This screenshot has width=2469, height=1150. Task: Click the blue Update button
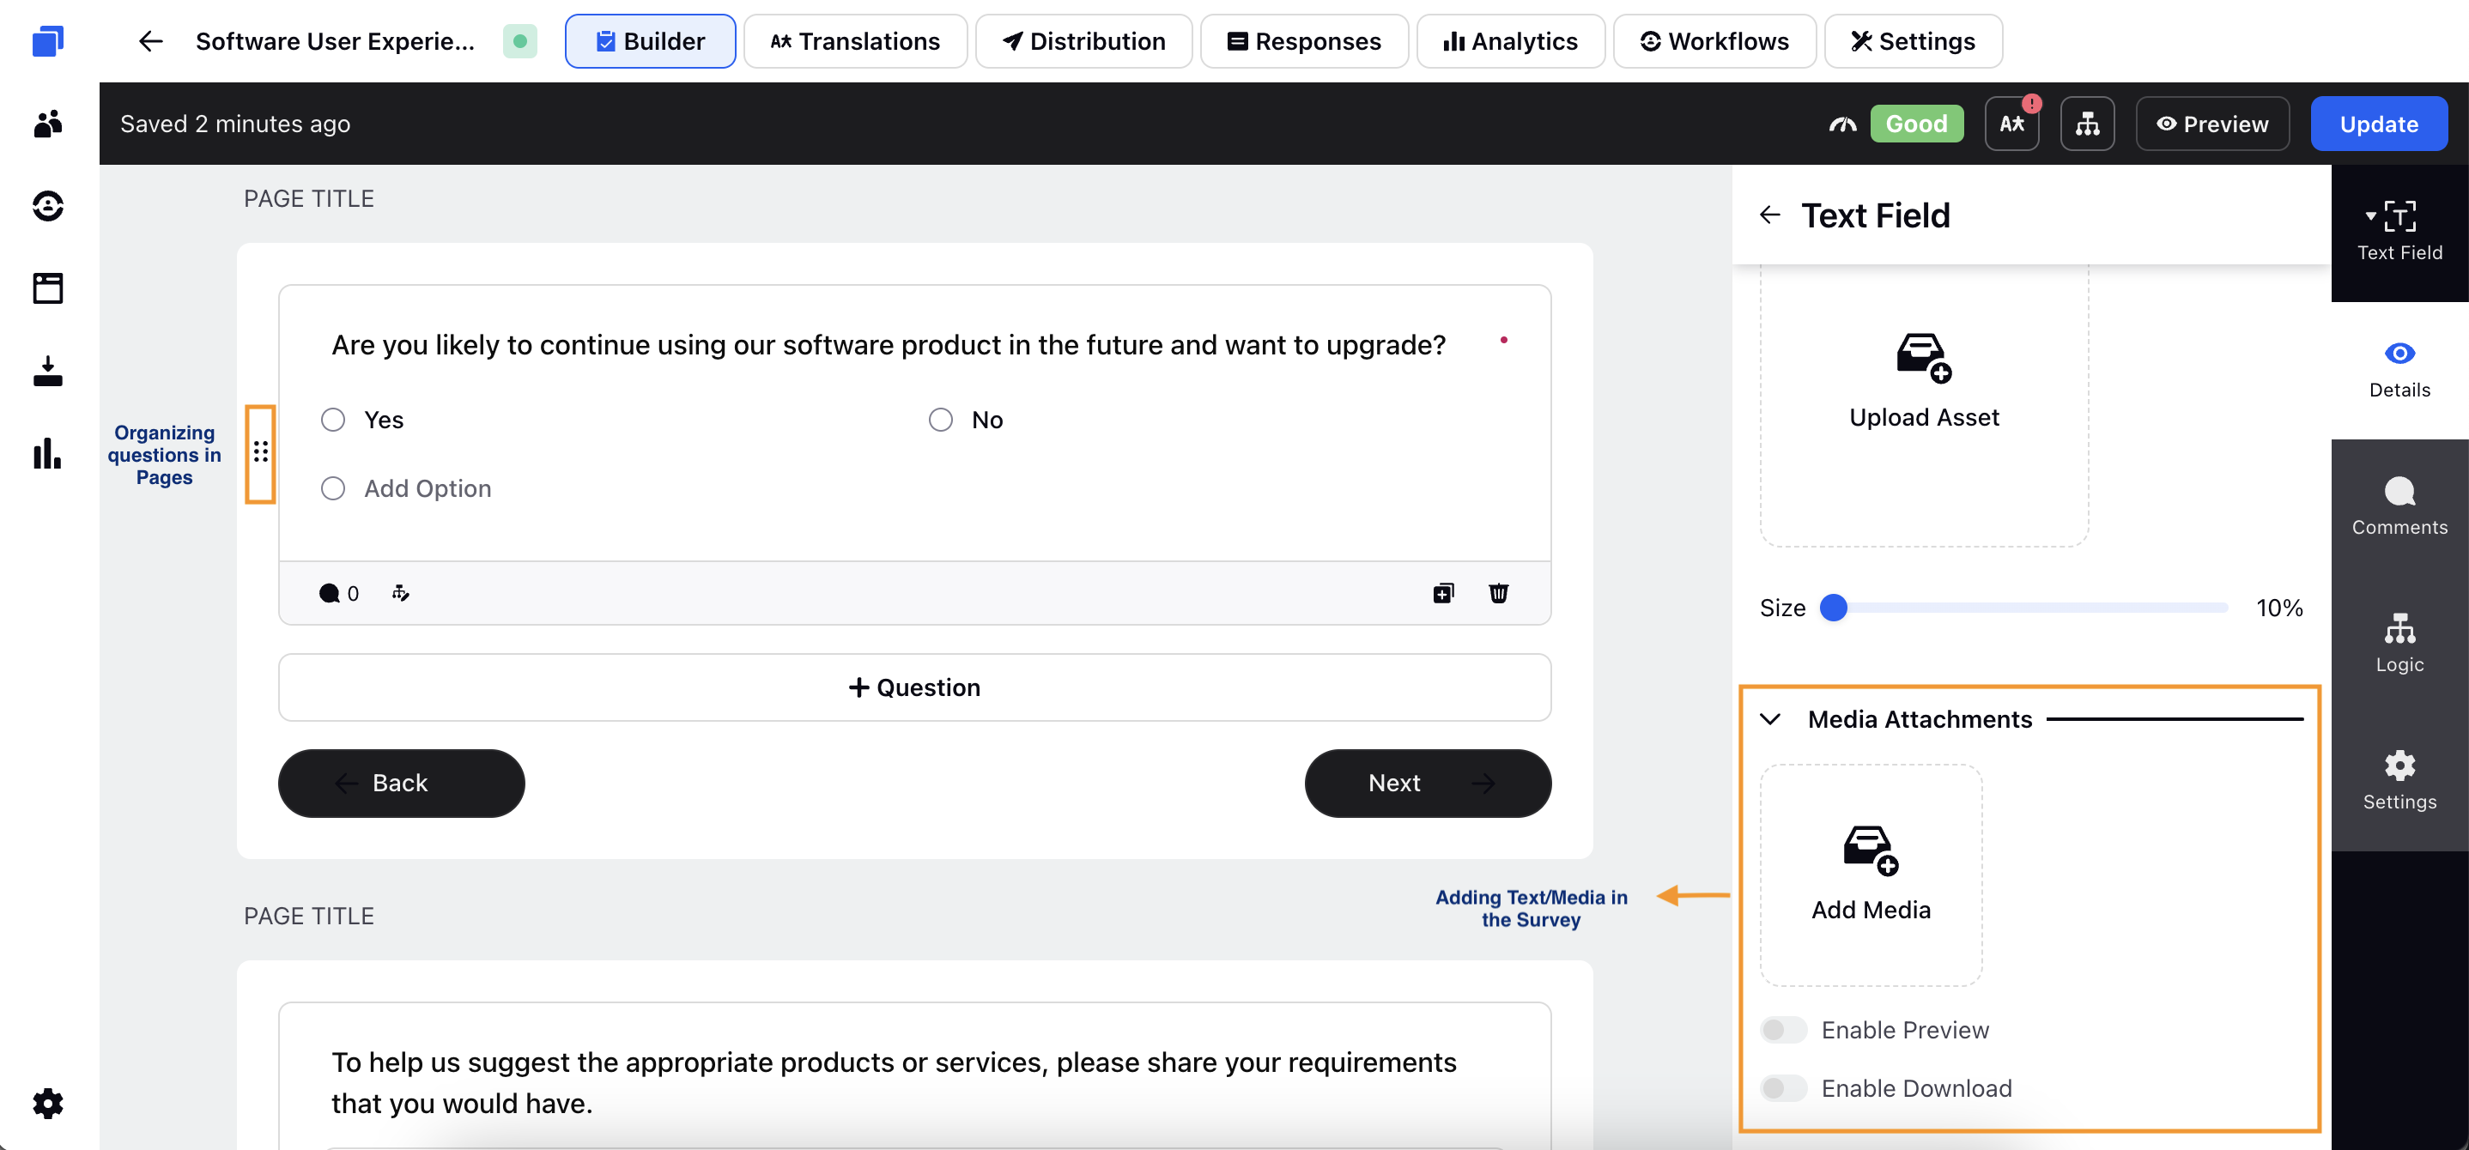tap(2379, 124)
